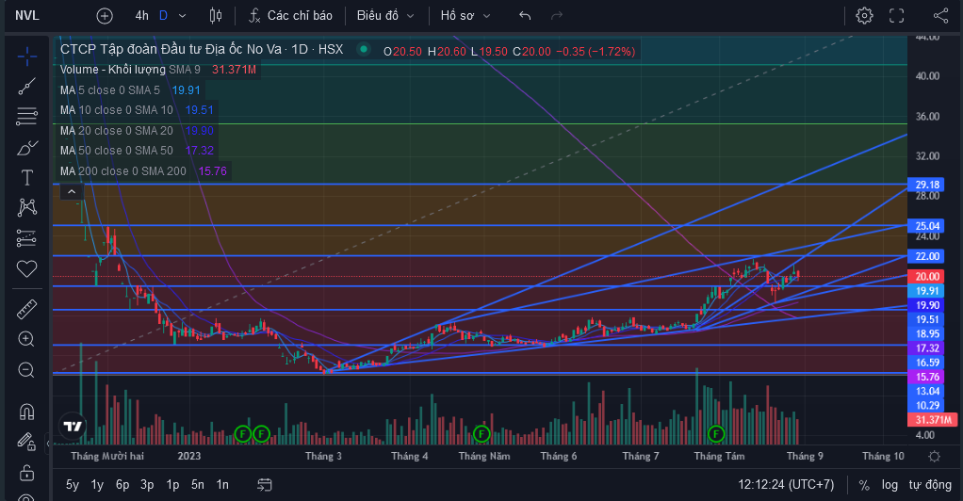The image size is (963, 501).
Task: Click the redo arrow
Action: pyautogui.click(x=557, y=16)
